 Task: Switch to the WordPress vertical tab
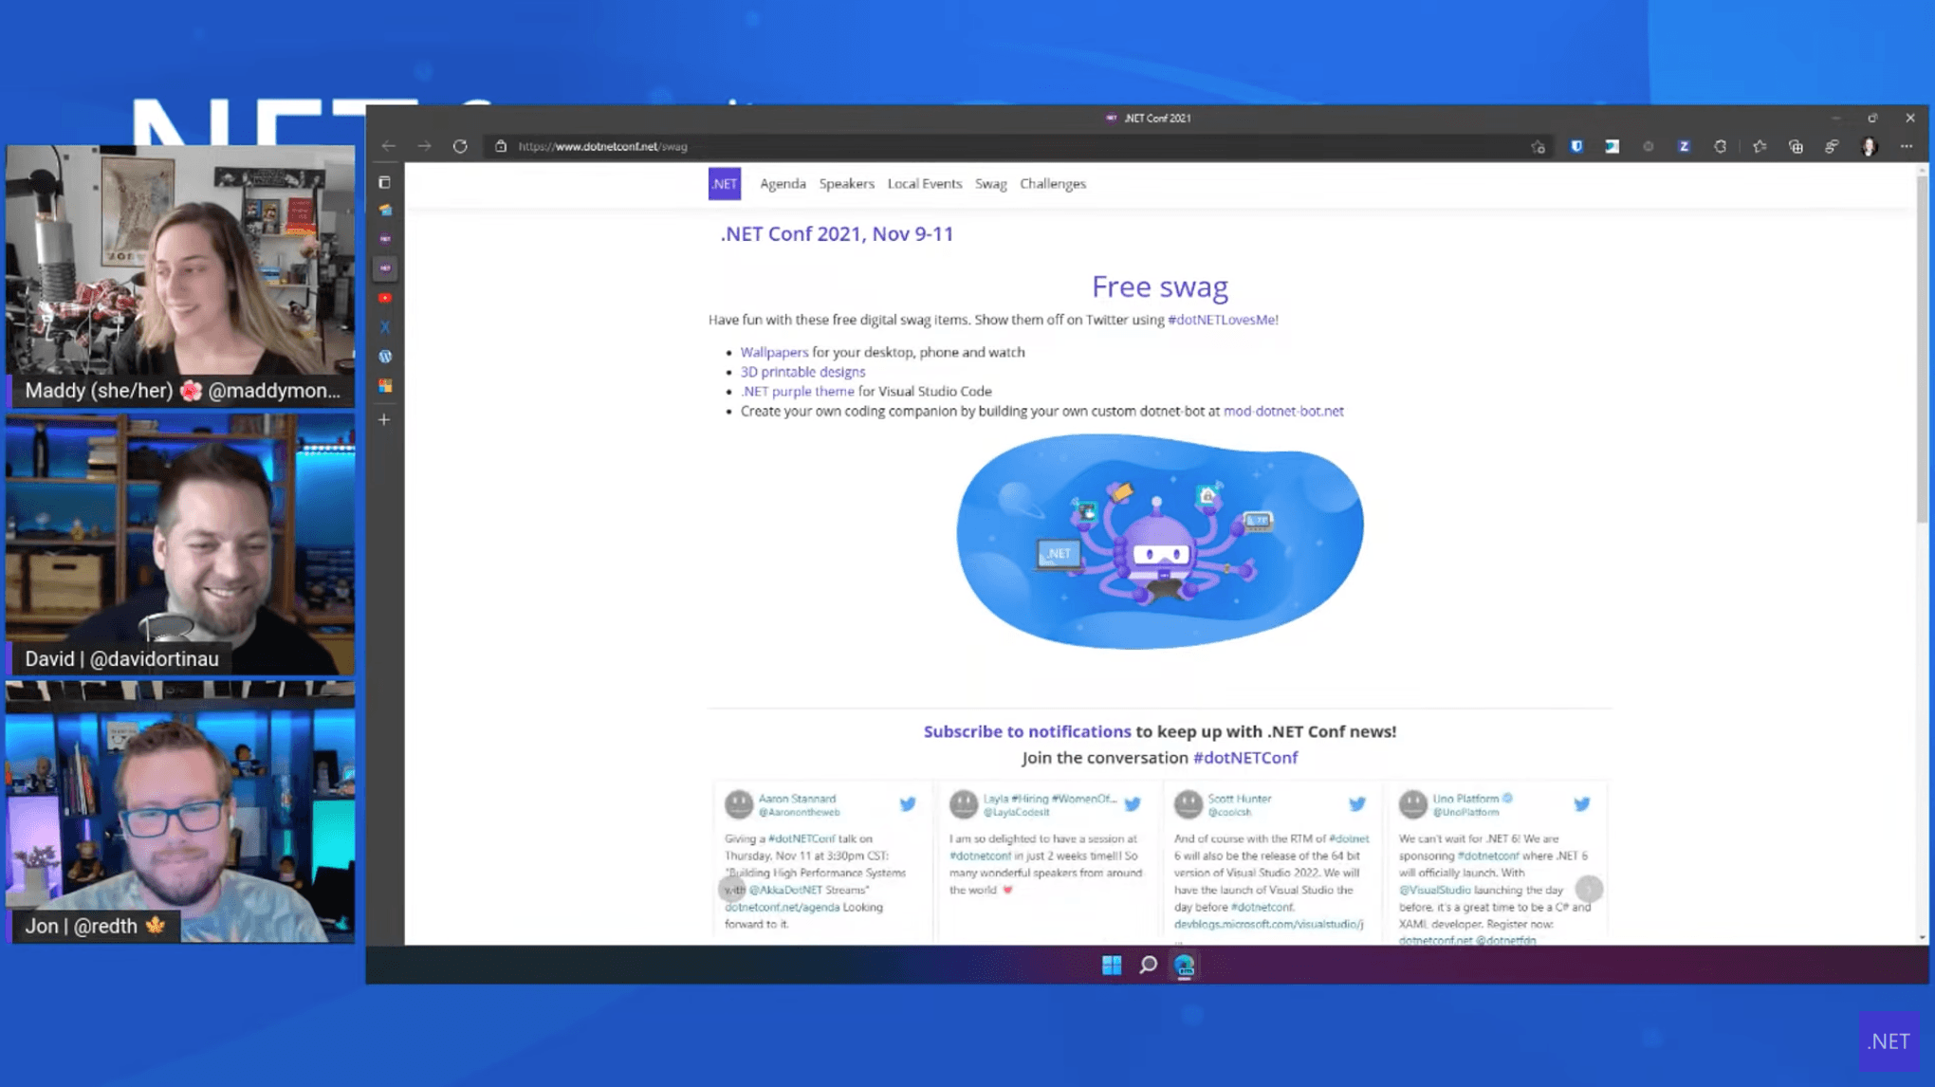click(x=384, y=357)
